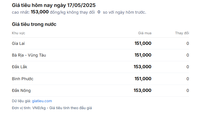This screenshot has height=115, width=201.
Task: Click the highest price 153,000 in the summary
Action: 40,12
